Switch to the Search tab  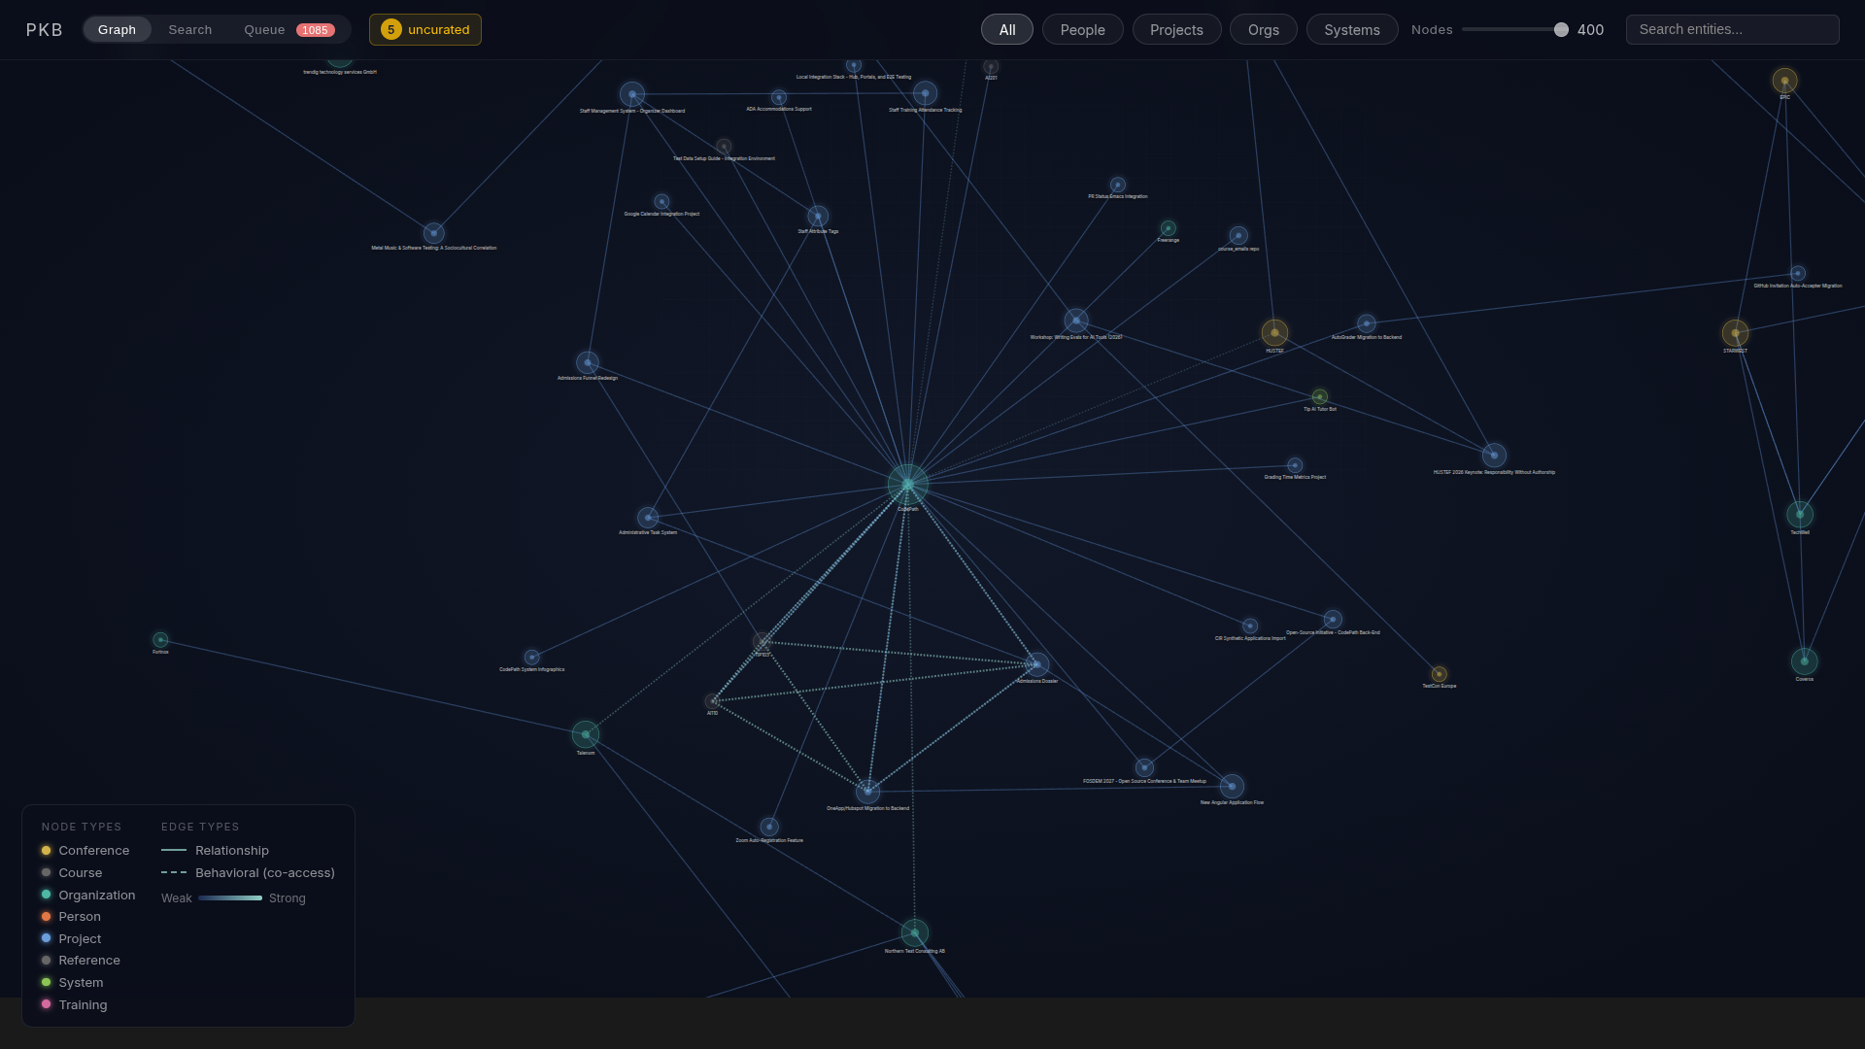(x=190, y=29)
